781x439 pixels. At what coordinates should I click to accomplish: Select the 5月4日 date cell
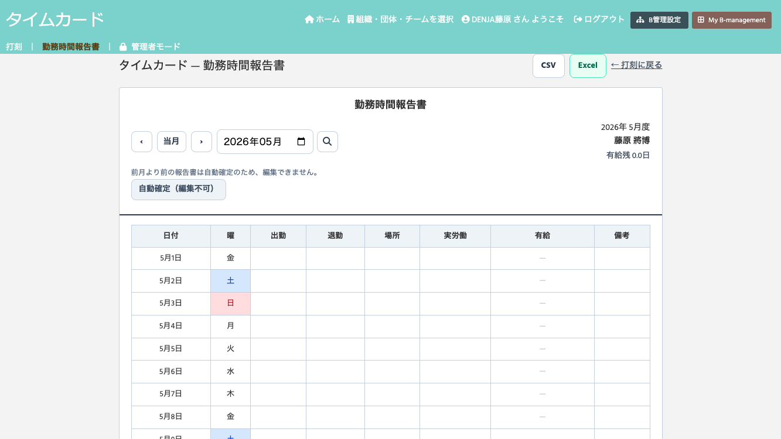[171, 327]
